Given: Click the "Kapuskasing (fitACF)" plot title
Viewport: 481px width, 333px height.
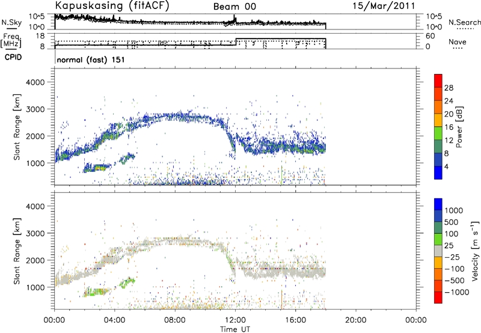Looking at the screenshot, I should coord(112,5).
